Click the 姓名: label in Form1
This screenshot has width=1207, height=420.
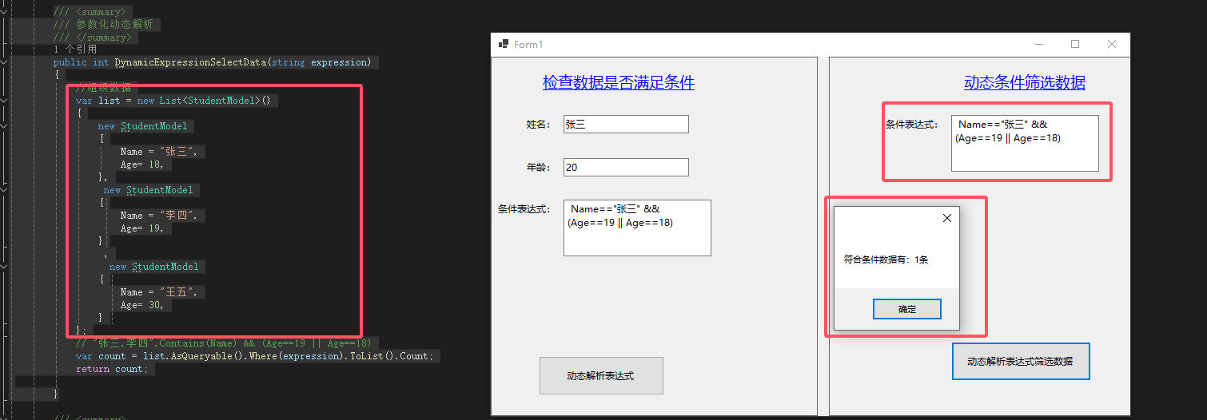[538, 125]
